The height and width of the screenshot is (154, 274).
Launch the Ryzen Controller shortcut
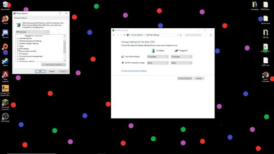[265, 77]
